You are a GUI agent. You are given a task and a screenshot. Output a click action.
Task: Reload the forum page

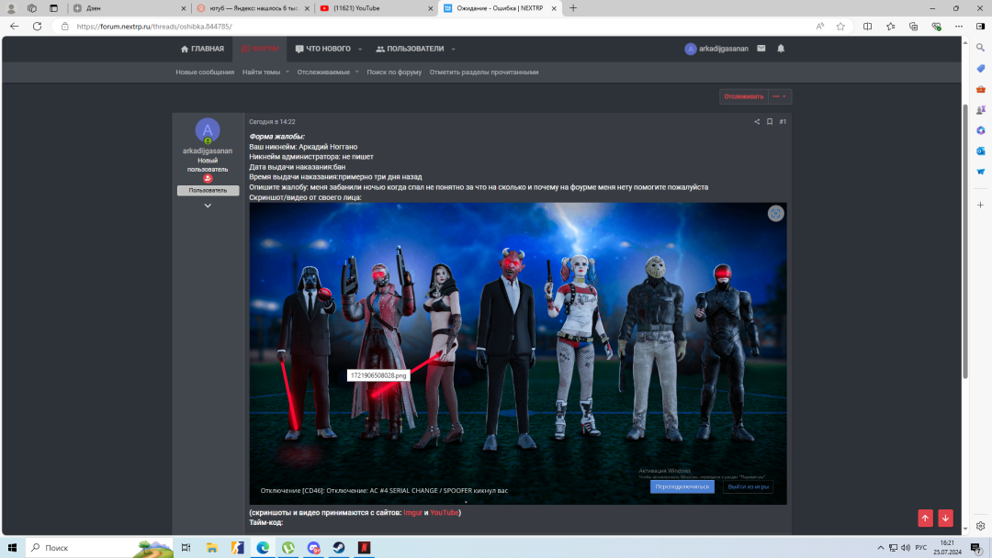point(38,27)
